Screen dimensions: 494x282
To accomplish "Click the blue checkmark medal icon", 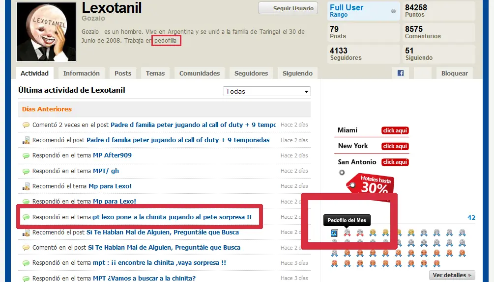I will (x=334, y=233).
